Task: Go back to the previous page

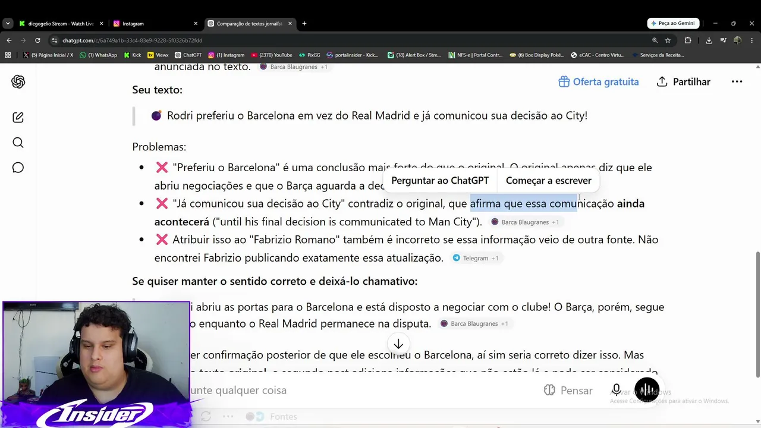Action: 9,40
